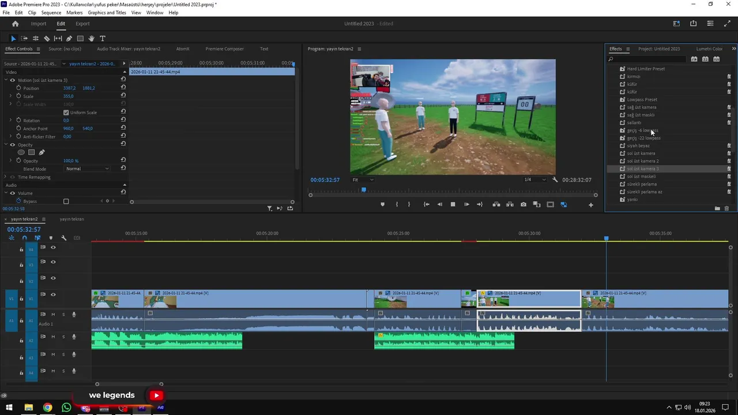
Task: Open the File menu
Action: coord(6,13)
